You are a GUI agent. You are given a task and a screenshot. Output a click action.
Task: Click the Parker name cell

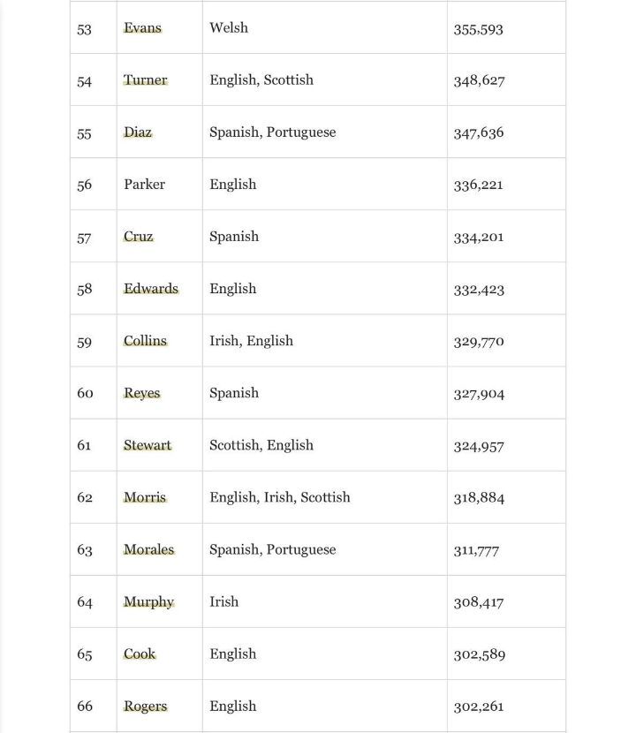click(x=144, y=185)
